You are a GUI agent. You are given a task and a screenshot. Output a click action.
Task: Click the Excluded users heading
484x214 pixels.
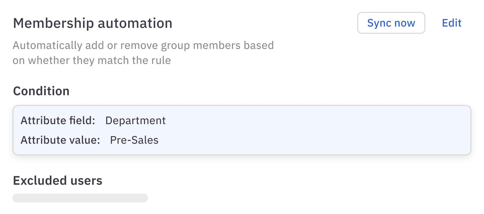click(57, 181)
